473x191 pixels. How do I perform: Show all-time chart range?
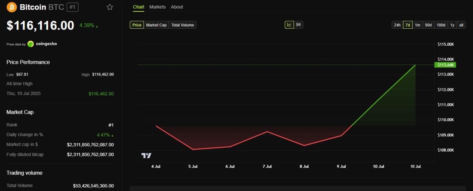pyautogui.click(x=461, y=25)
